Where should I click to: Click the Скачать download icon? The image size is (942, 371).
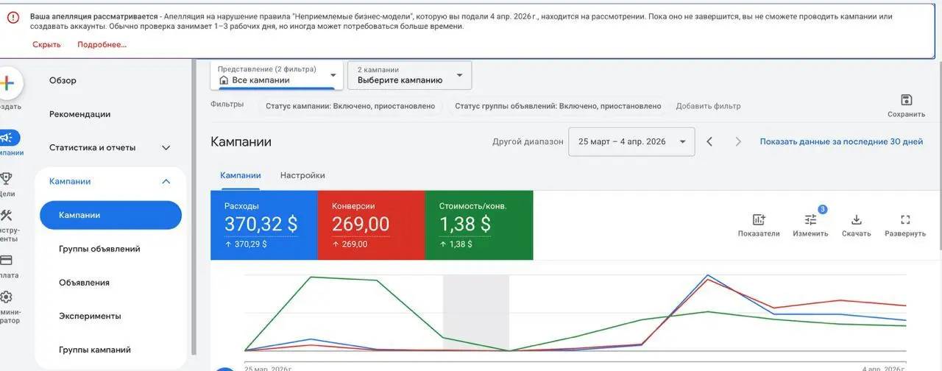pyautogui.click(x=856, y=219)
